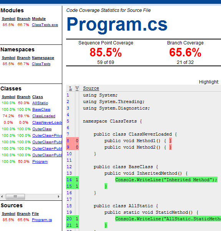The height and width of the screenshot is (231, 221).
Task: Click the 85.5% sequence point coverage value
Action: coord(106,52)
